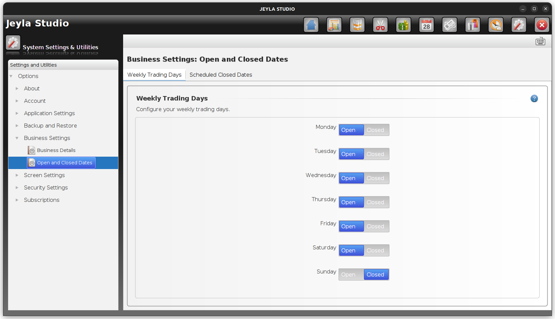Select Subscriptions in the tree
Viewport: 555px width, 319px height.
(x=41, y=200)
